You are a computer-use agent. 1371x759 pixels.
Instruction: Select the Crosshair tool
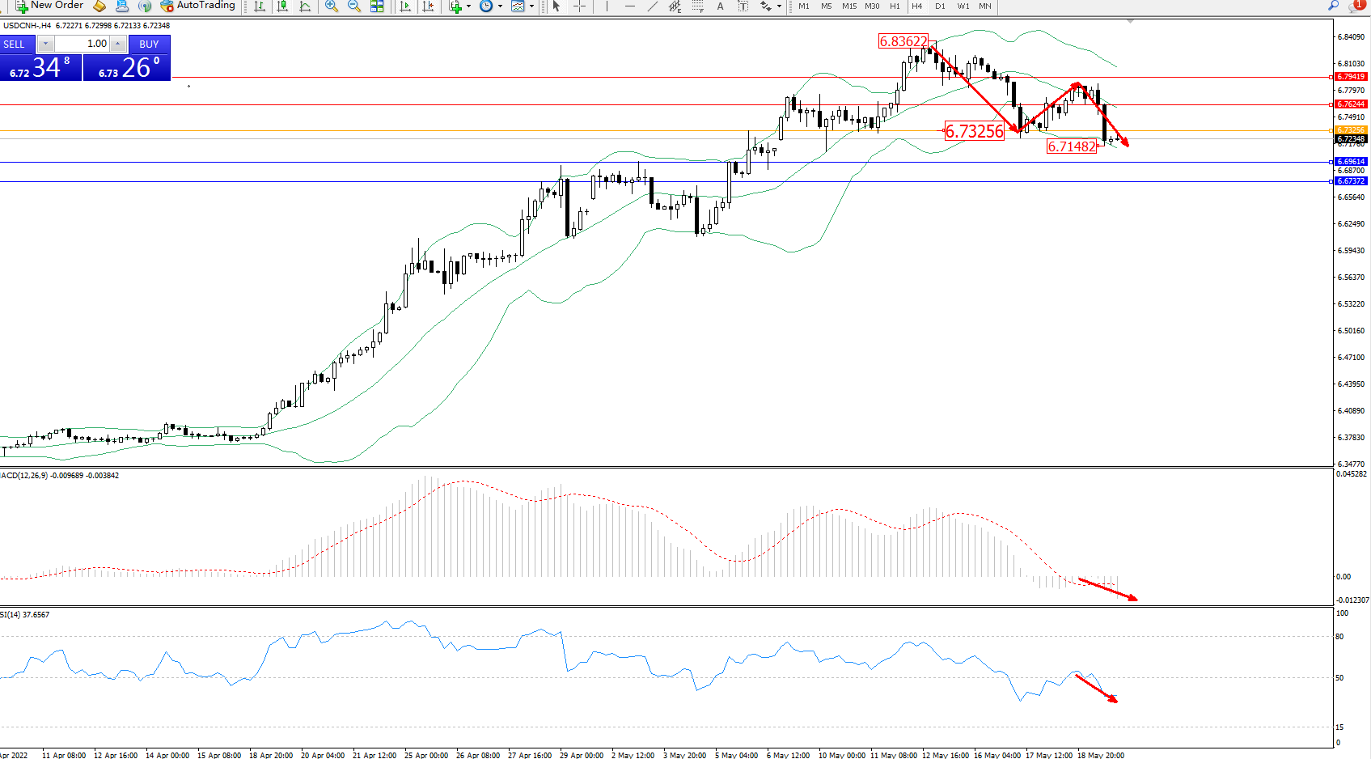[579, 6]
